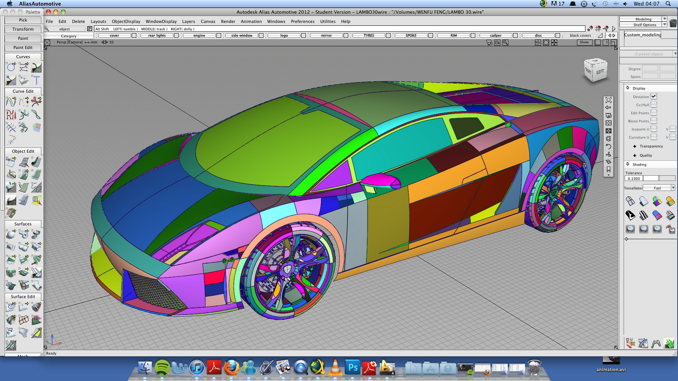Click the Paint Edit palette button
This screenshot has width=678, height=381.
coord(23,47)
